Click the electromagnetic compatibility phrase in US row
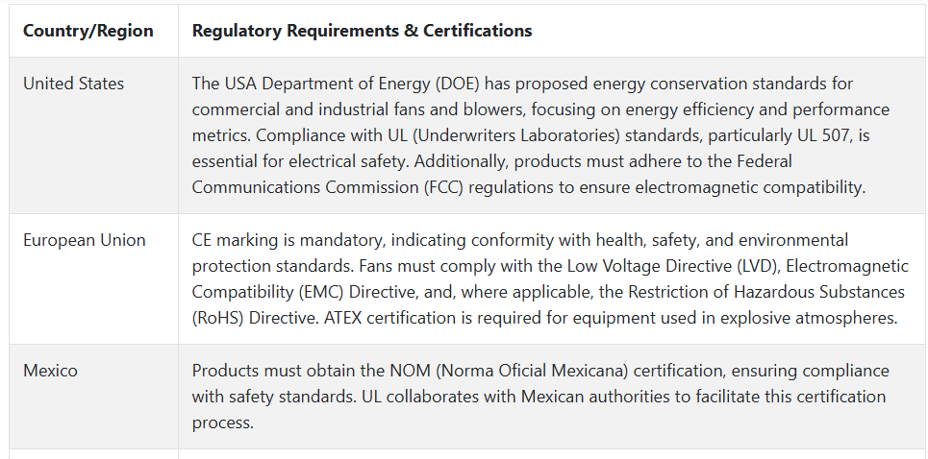 [750, 188]
